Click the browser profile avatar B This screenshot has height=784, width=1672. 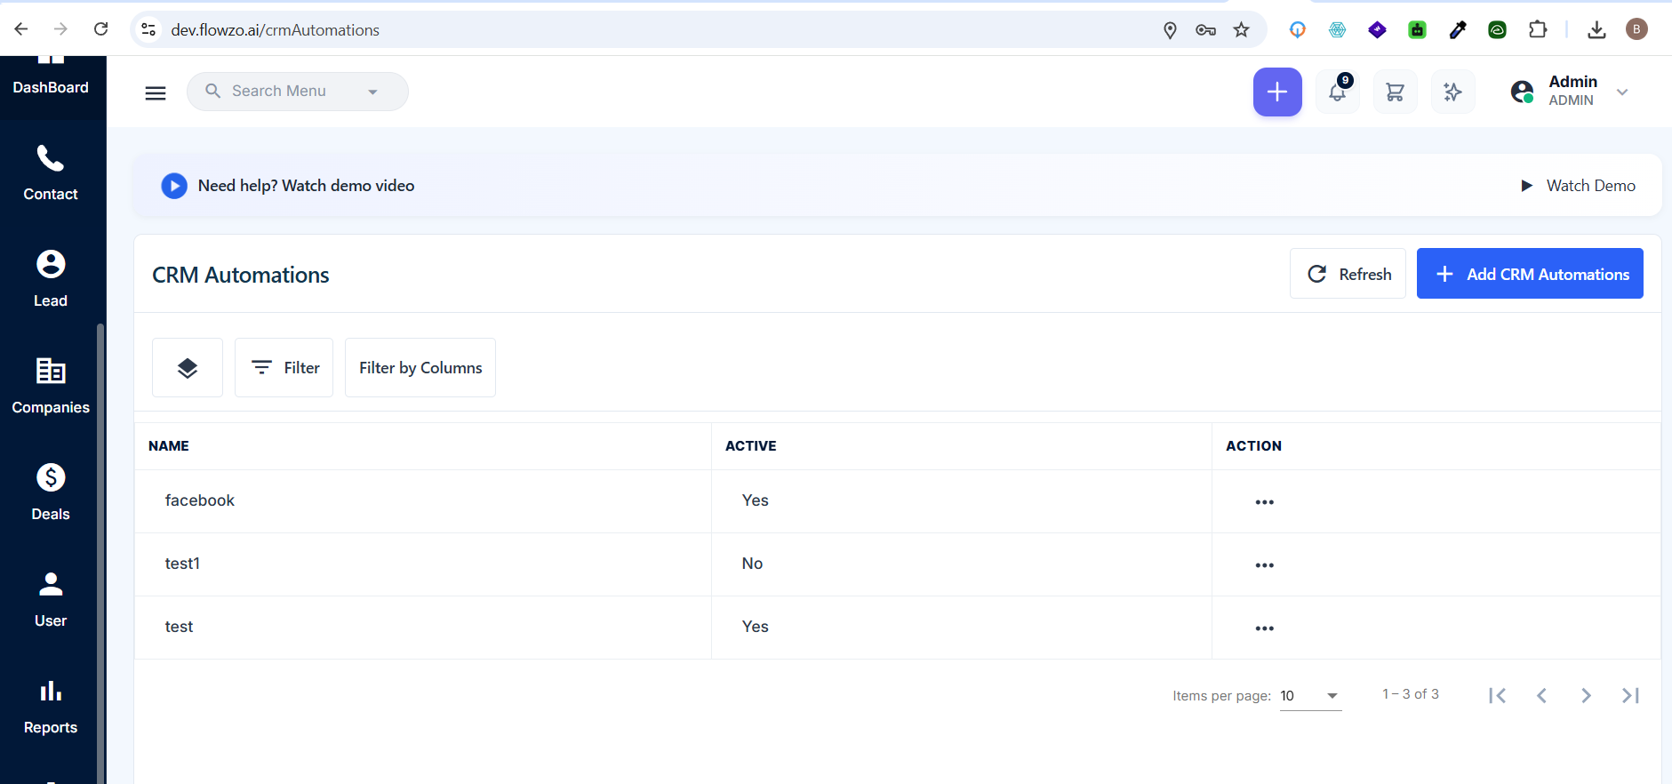1637,29
